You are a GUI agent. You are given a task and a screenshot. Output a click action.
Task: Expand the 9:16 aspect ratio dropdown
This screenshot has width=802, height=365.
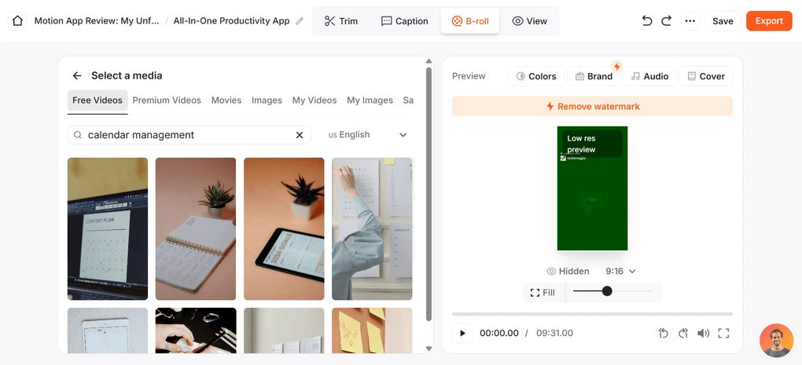click(620, 272)
